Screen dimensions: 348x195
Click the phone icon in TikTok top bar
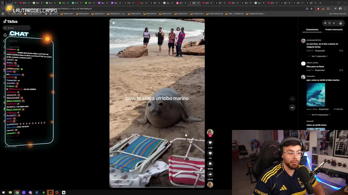pos(330,23)
